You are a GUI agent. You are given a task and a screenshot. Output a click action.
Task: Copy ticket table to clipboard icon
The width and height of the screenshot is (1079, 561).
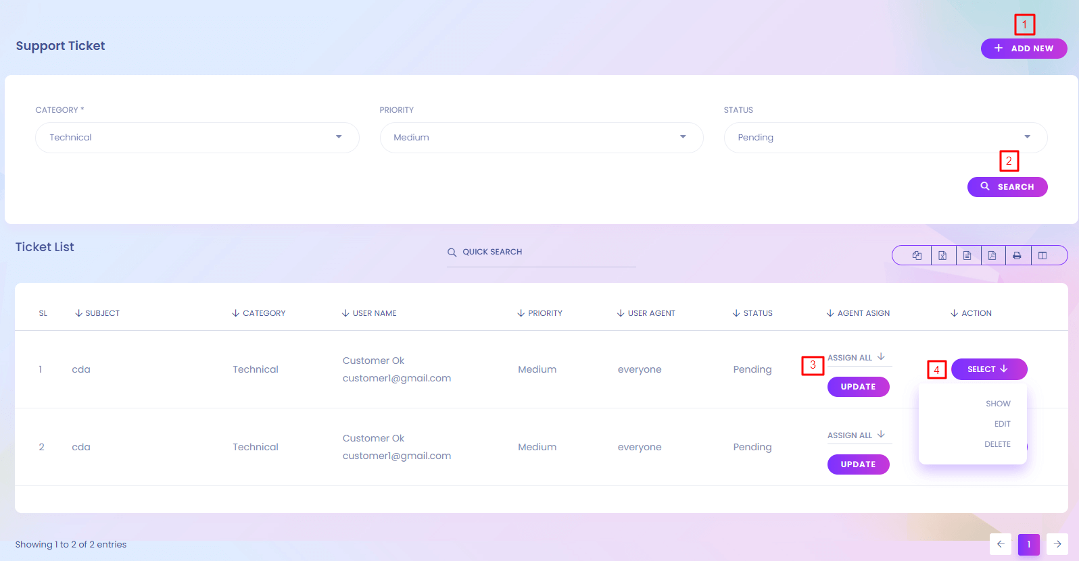(x=917, y=255)
